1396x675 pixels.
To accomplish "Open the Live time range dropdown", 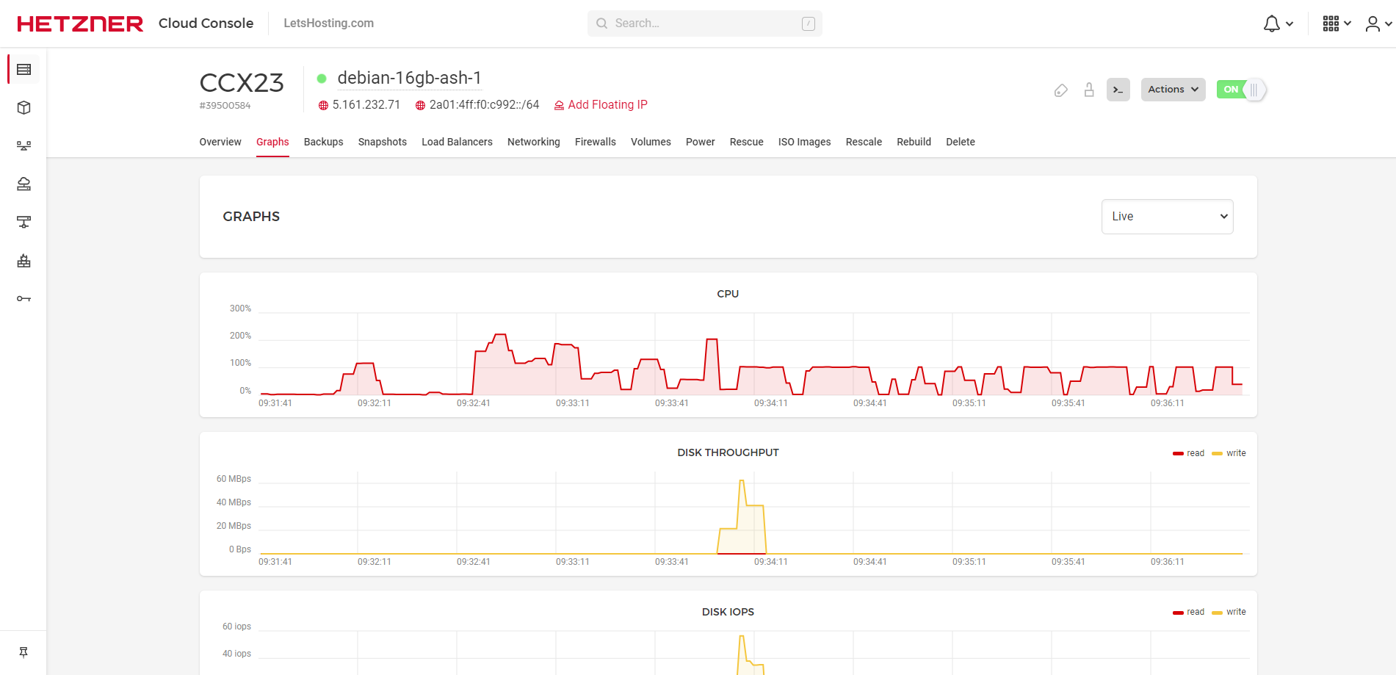I will [x=1167, y=217].
